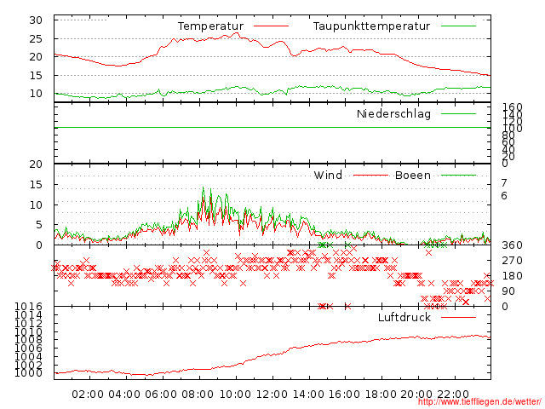Click the Wind legend label
Screen dimensions: 545x409
(x=328, y=175)
